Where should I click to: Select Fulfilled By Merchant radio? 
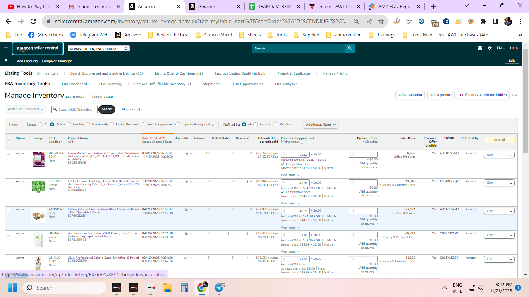pyautogui.click(x=275, y=125)
